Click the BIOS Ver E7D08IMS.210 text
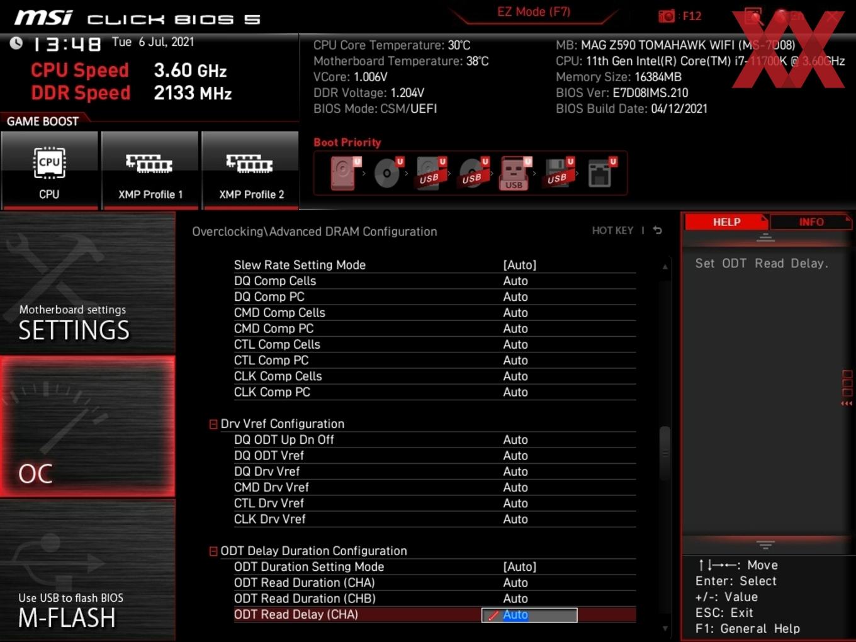This screenshot has height=642, width=856. (x=622, y=93)
